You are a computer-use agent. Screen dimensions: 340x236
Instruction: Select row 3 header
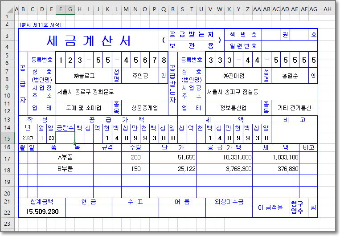click(7, 36)
